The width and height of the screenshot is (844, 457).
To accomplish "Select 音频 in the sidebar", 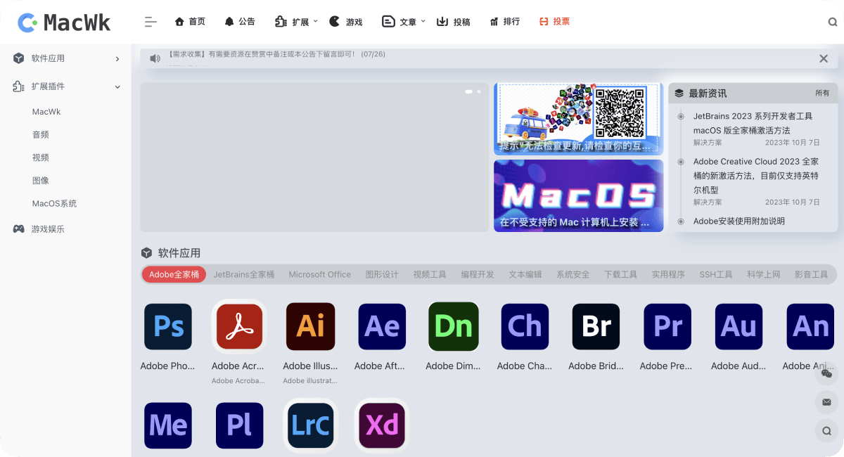I will click(41, 134).
